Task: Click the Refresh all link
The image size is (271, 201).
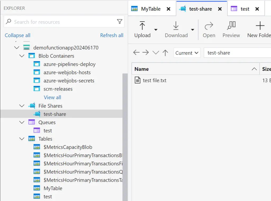Action: 112,35
